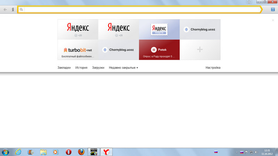Focus the yellow smart address bar
The height and width of the screenshot is (156, 278).
140,10
